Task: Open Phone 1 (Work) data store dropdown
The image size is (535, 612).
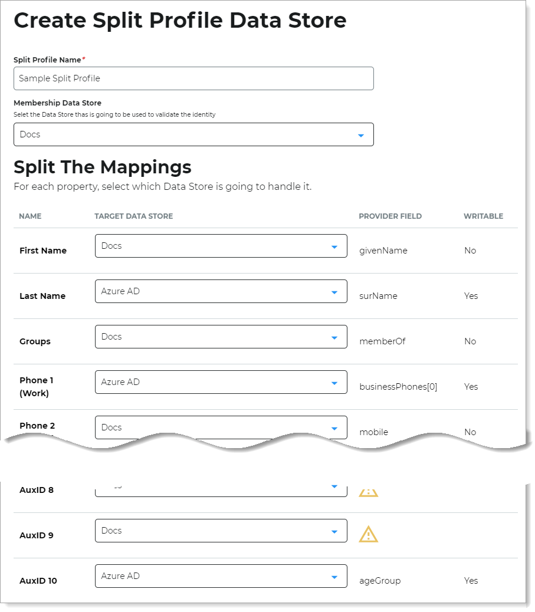Action: (x=221, y=382)
